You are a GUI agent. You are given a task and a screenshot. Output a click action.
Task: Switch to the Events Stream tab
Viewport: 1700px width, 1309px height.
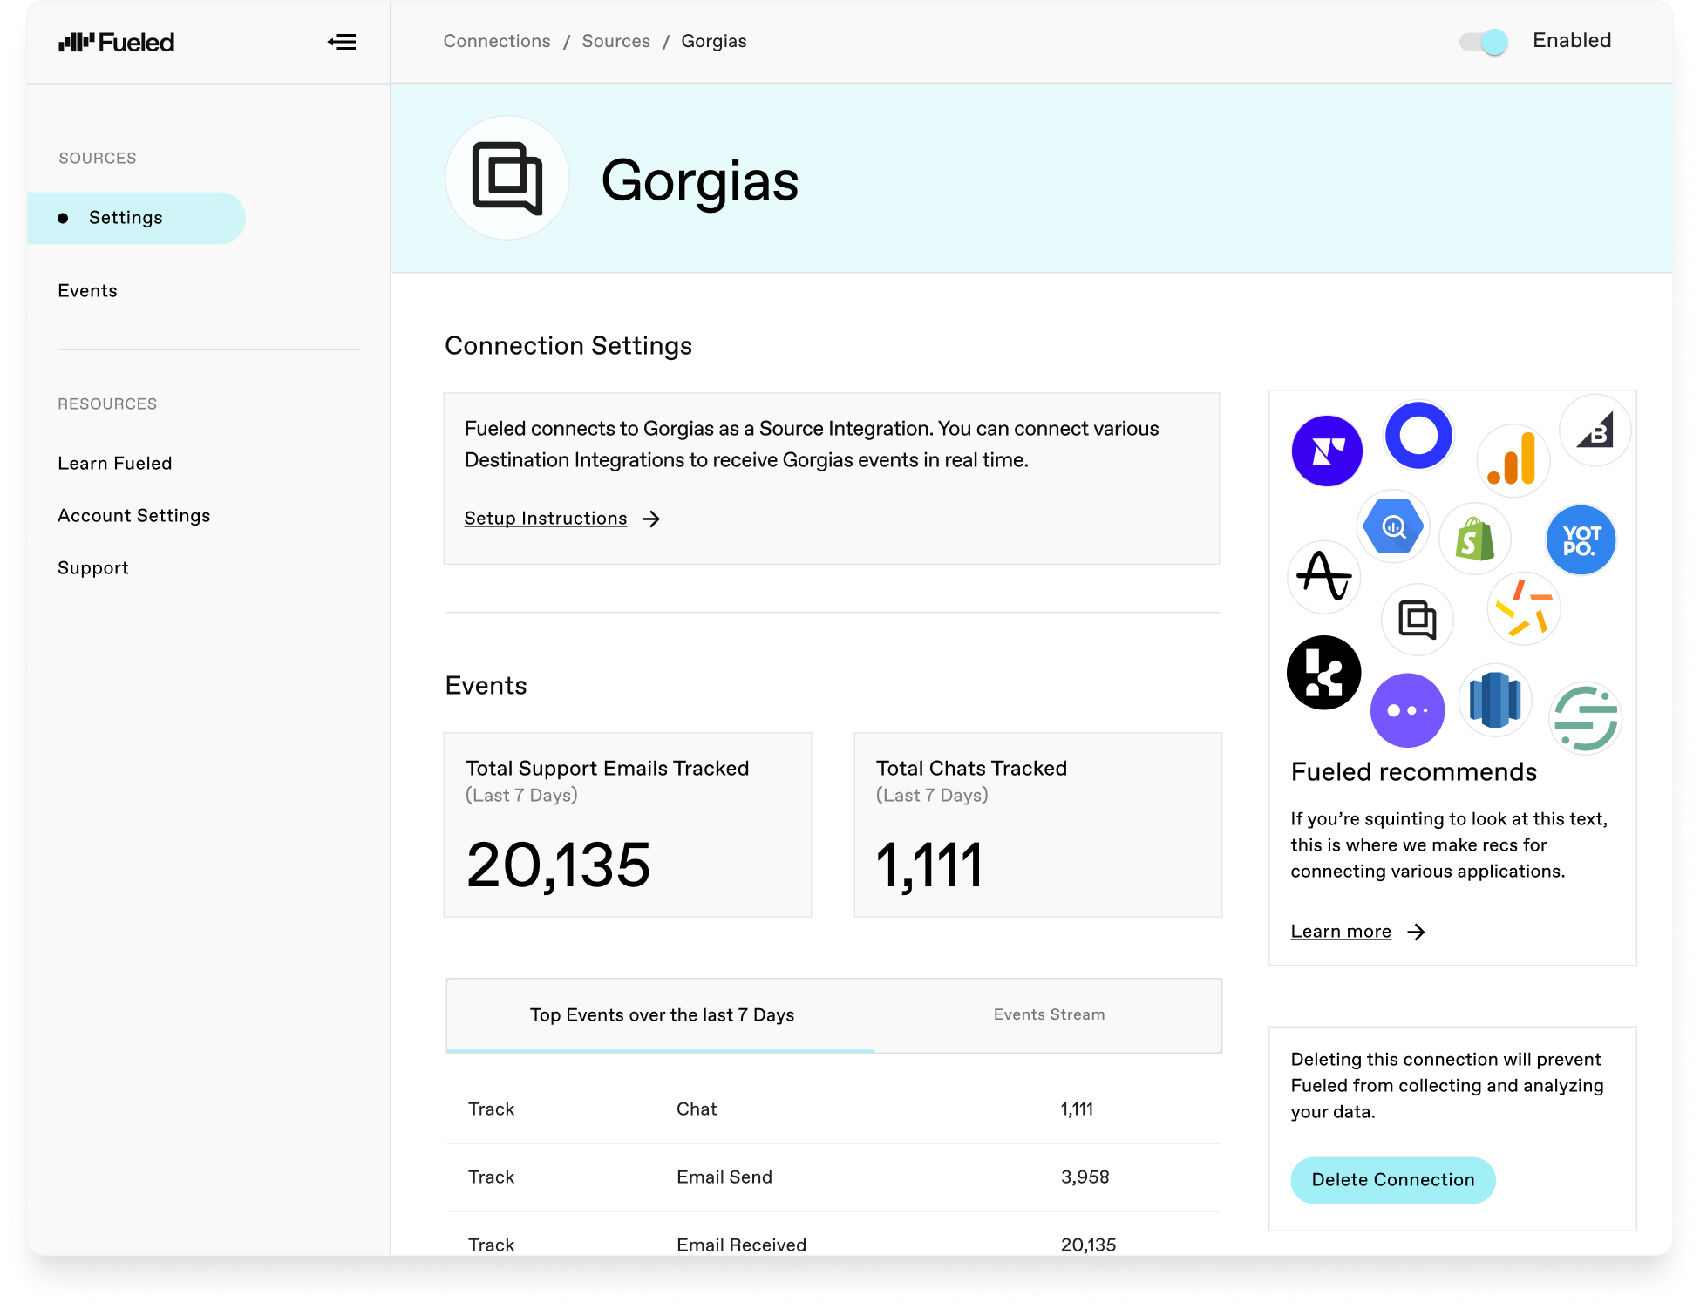click(x=1049, y=1015)
